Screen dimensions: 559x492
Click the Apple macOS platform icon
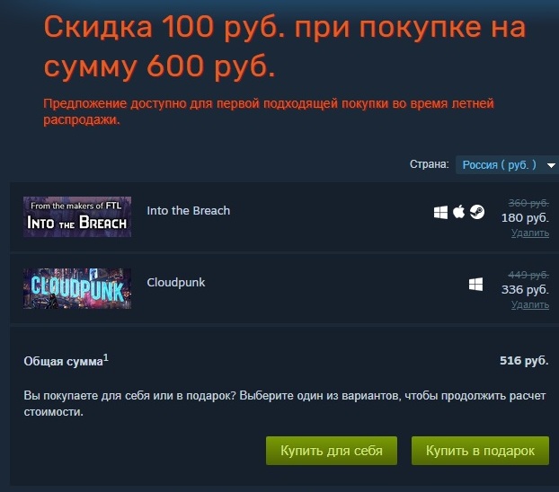459,212
